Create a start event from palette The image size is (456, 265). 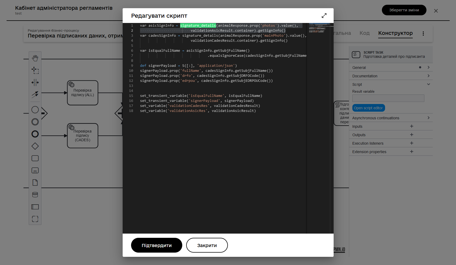[35, 110]
